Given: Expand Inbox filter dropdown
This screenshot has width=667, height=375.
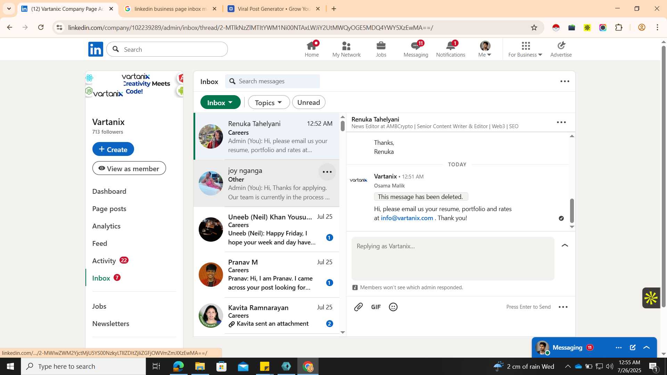Looking at the screenshot, I should tap(220, 102).
